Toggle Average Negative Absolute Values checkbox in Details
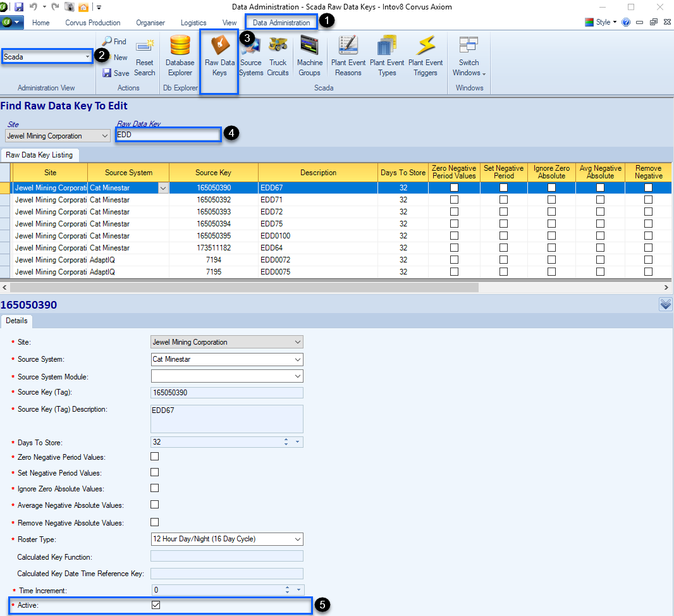This screenshot has width=674, height=616. point(155,505)
